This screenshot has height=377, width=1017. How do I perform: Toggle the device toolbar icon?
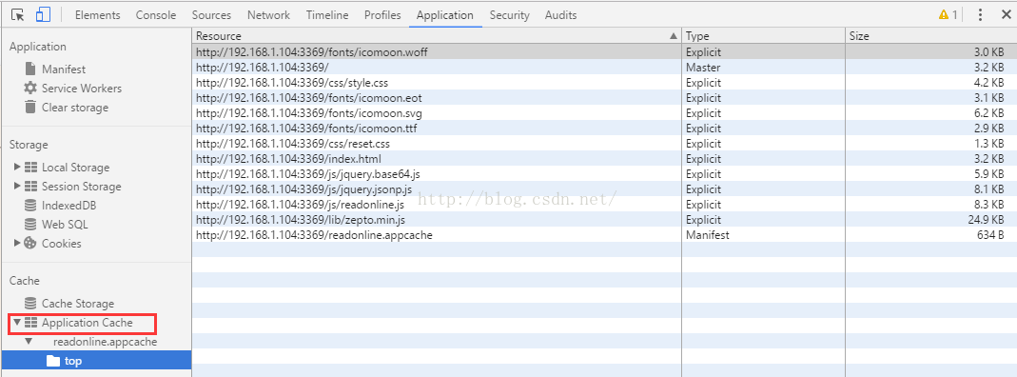[43, 14]
